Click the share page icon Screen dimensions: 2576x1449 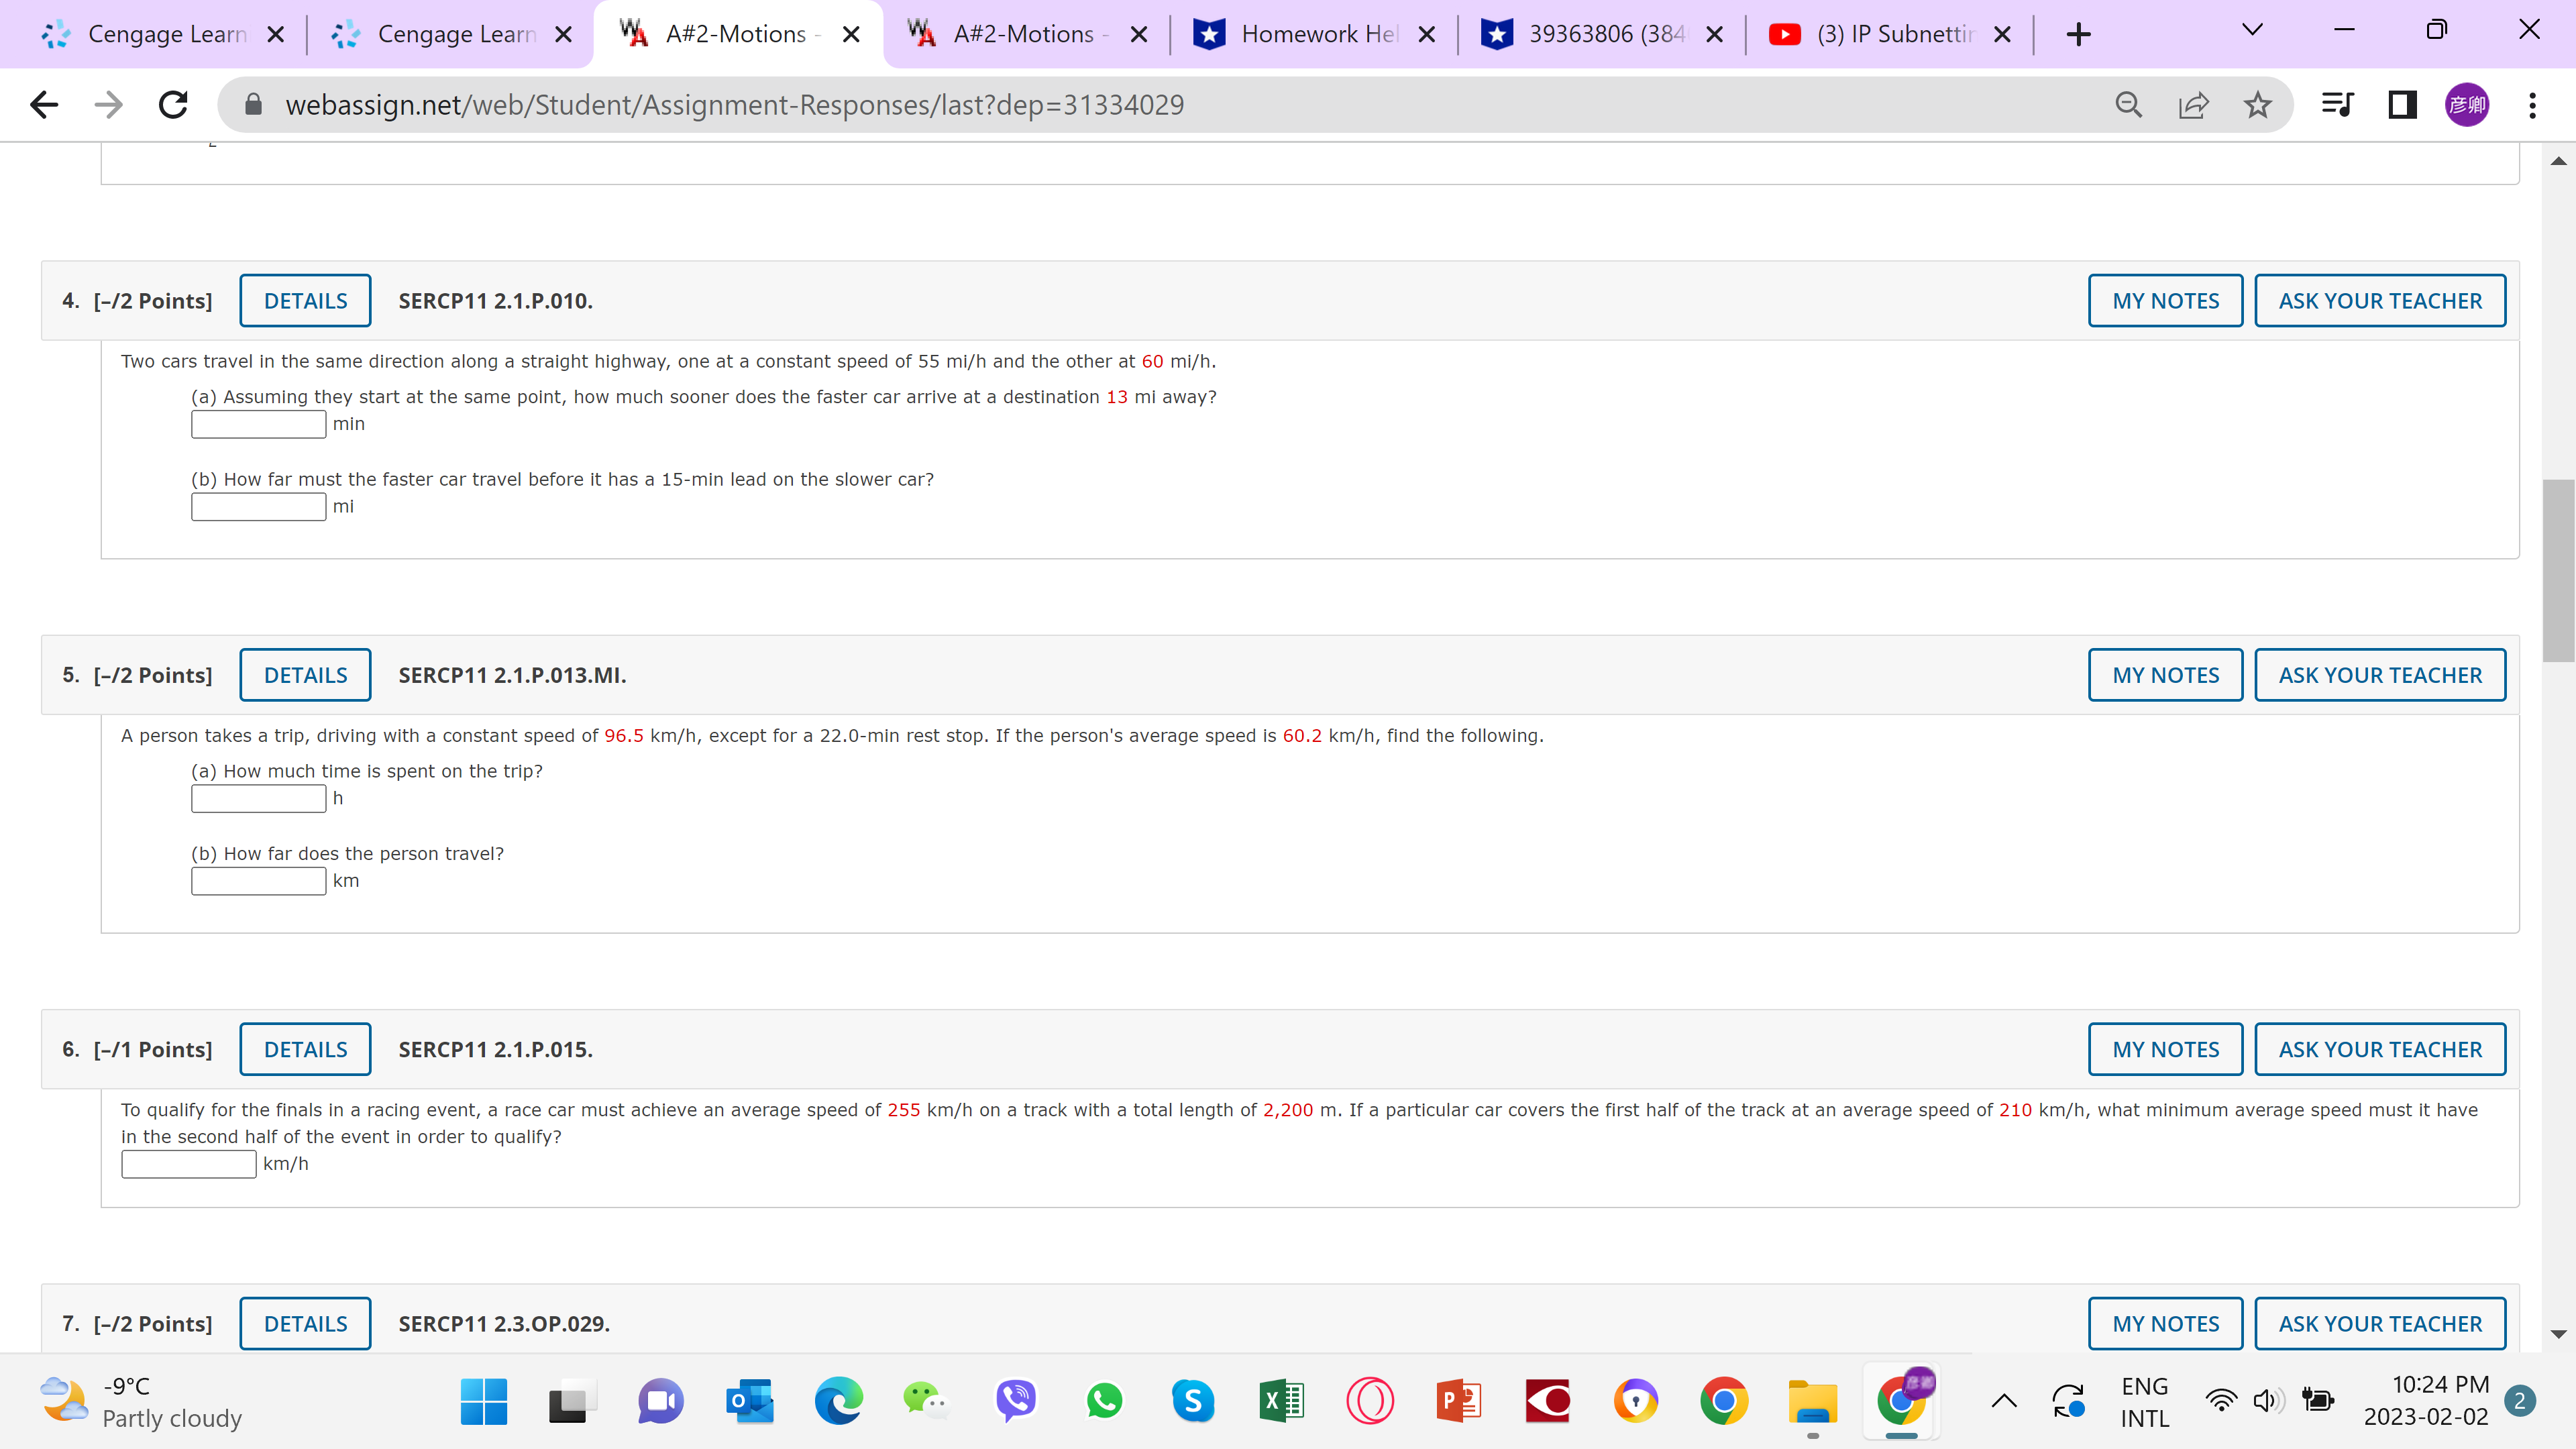tap(2193, 105)
